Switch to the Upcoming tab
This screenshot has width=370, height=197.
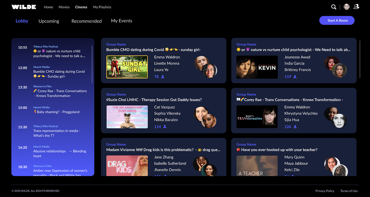[x=49, y=21]
